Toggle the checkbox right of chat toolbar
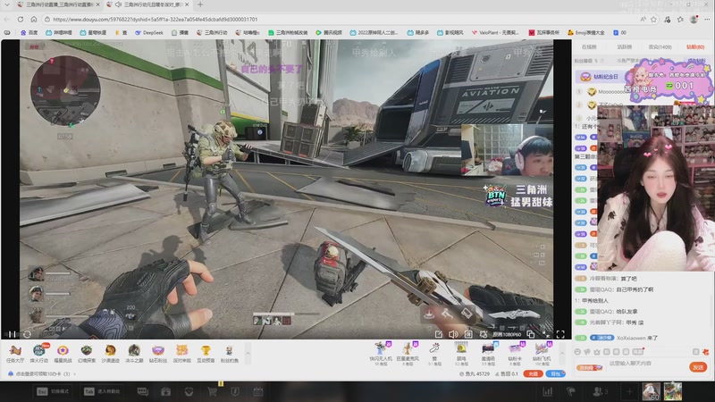The width and height of the screenshot is (715, 402). click(696, 352)
